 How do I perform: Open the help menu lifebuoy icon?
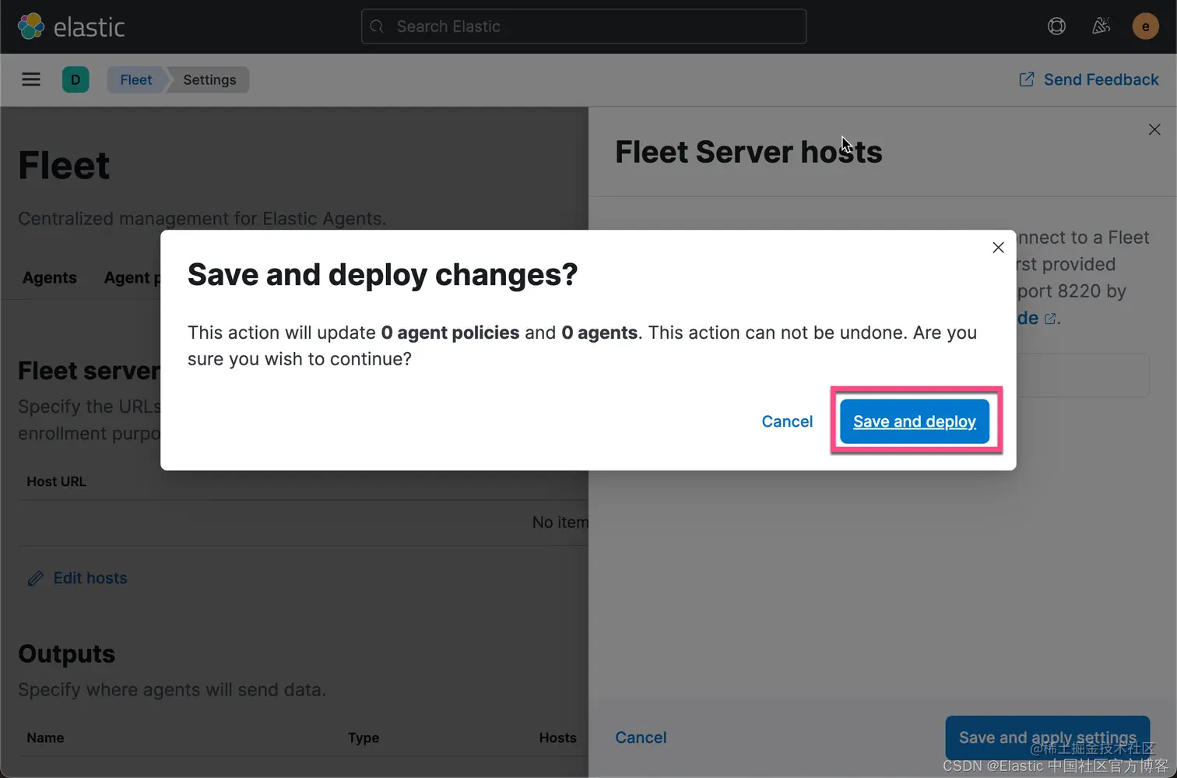pos(1056,26)
